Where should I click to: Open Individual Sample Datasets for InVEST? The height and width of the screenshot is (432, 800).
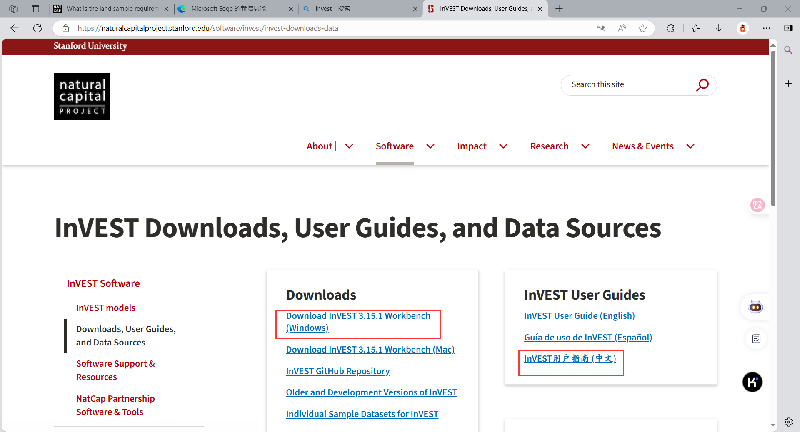[362, 414]
